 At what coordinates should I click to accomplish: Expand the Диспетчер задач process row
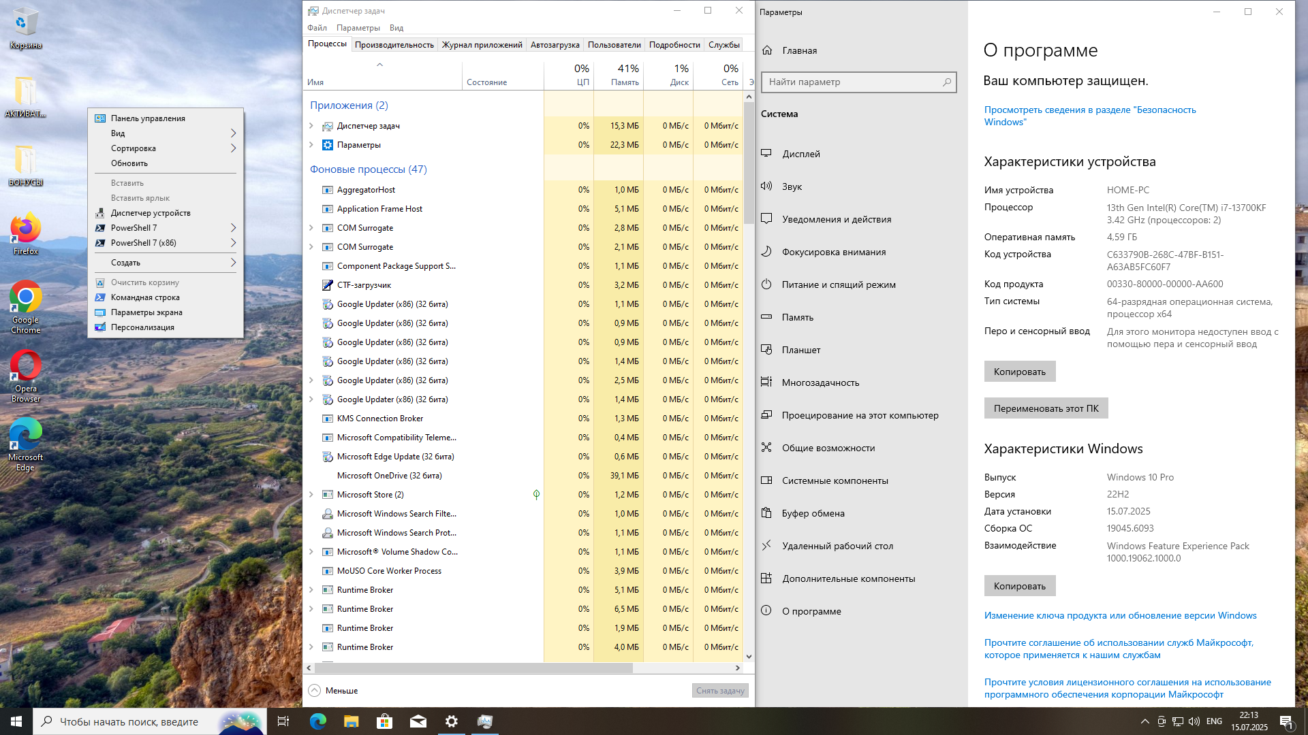pyautogui.click(x=311, y=126)
